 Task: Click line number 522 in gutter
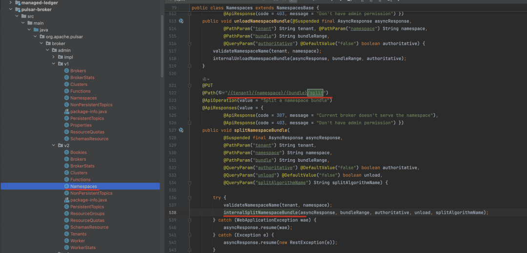(172, 93)
